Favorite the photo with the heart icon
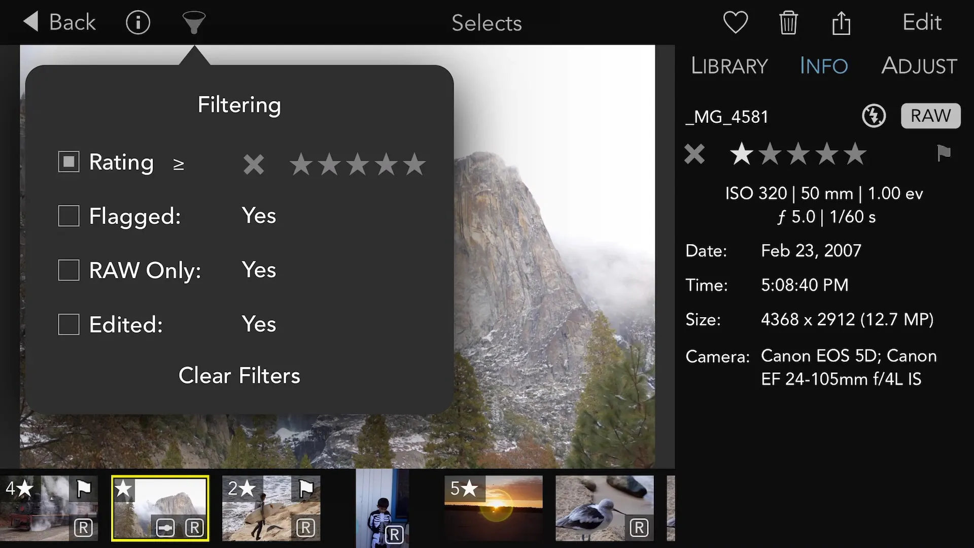The width and height of the screenshot is (974, 548). [735, 22]
